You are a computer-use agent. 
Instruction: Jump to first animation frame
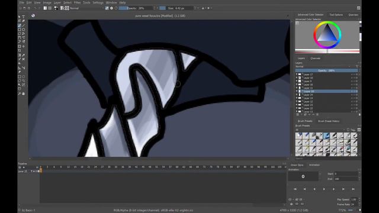(295, 189)
